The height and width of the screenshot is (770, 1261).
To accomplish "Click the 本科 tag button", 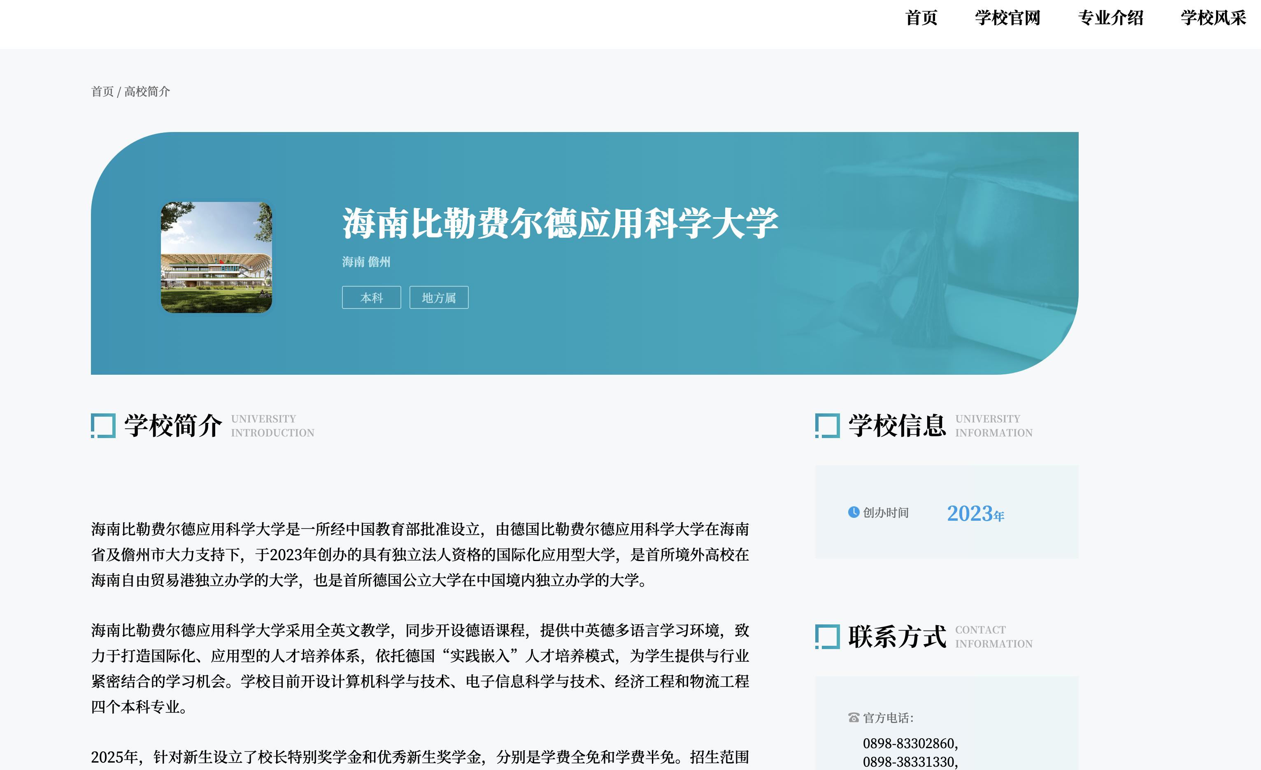I will click(372, 297).
